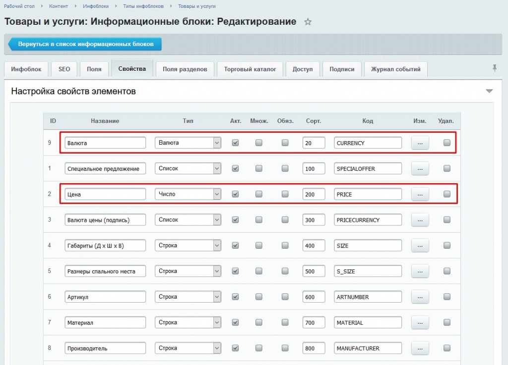Switch to the Торговый каталог tab
508x365 pixels.
pos(250,69)
